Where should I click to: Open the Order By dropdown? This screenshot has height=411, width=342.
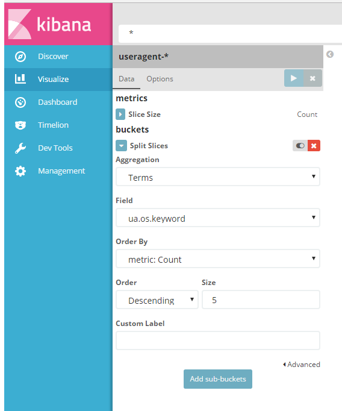tap(218, 259)
